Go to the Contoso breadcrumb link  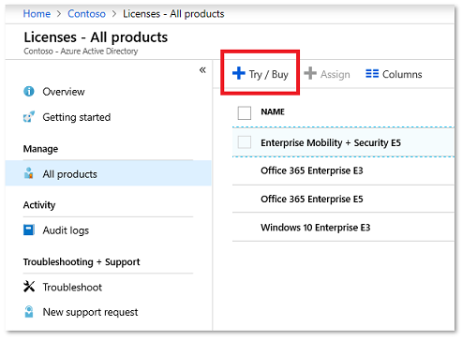(x=86, y=14)
